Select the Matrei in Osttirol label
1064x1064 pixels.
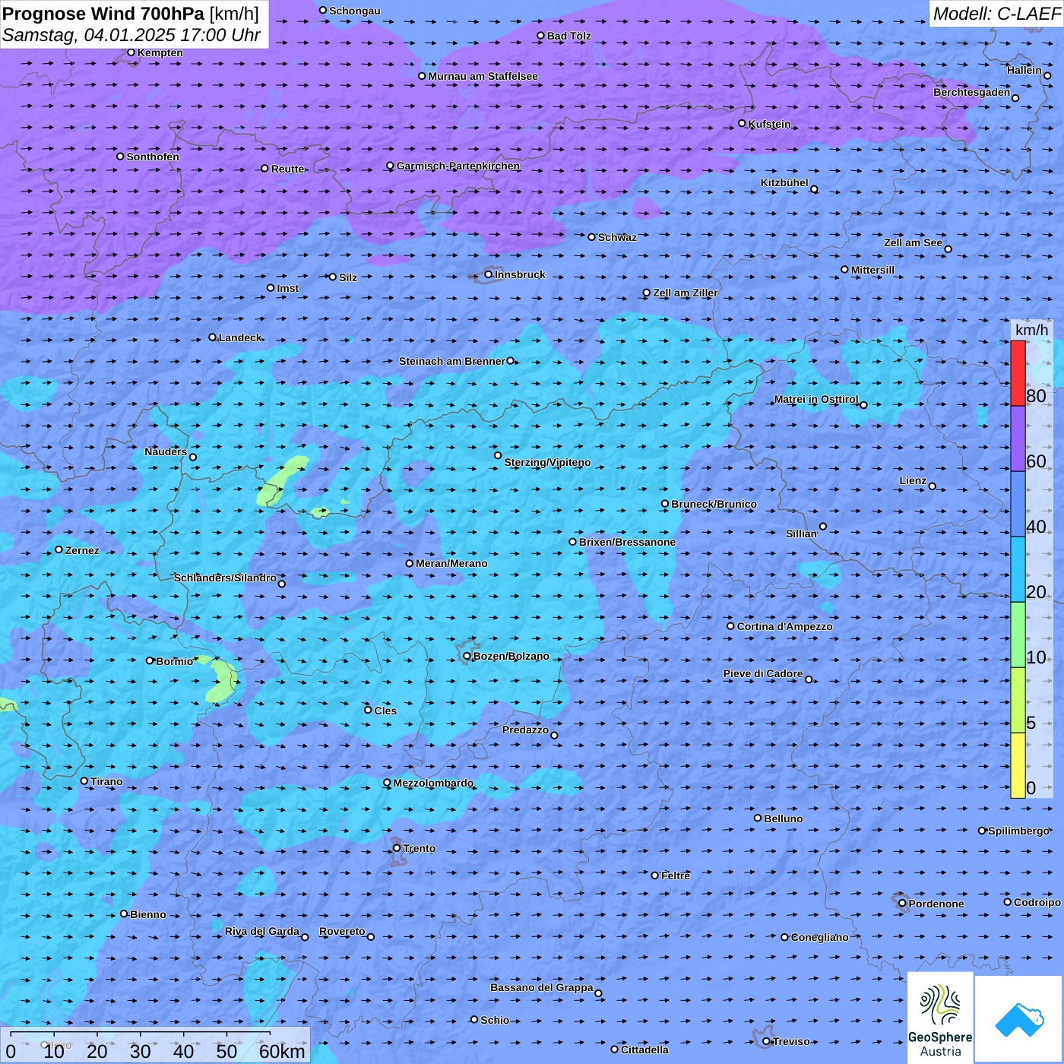(x=816, y=399)
